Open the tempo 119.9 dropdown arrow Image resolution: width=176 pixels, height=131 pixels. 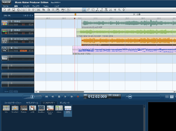(120, 95)
